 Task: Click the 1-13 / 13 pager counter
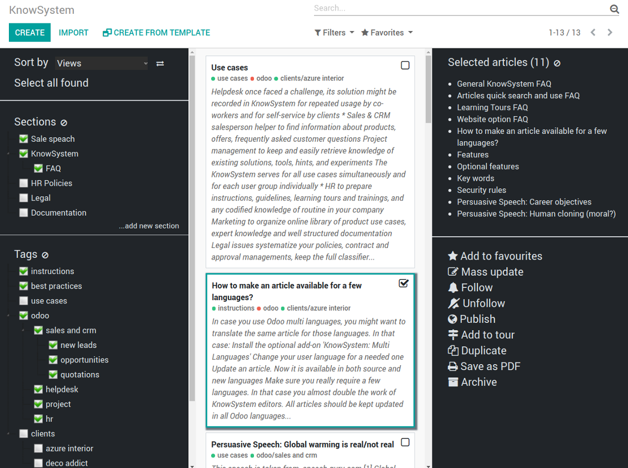564,32
